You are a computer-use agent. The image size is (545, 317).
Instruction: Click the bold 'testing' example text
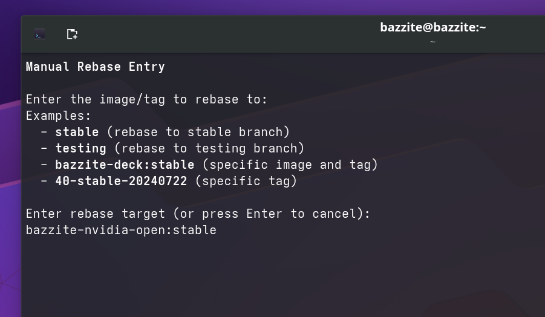click(80, 148)
